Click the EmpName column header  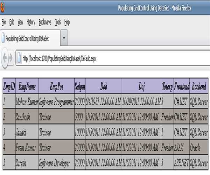[x=27, y=86]
